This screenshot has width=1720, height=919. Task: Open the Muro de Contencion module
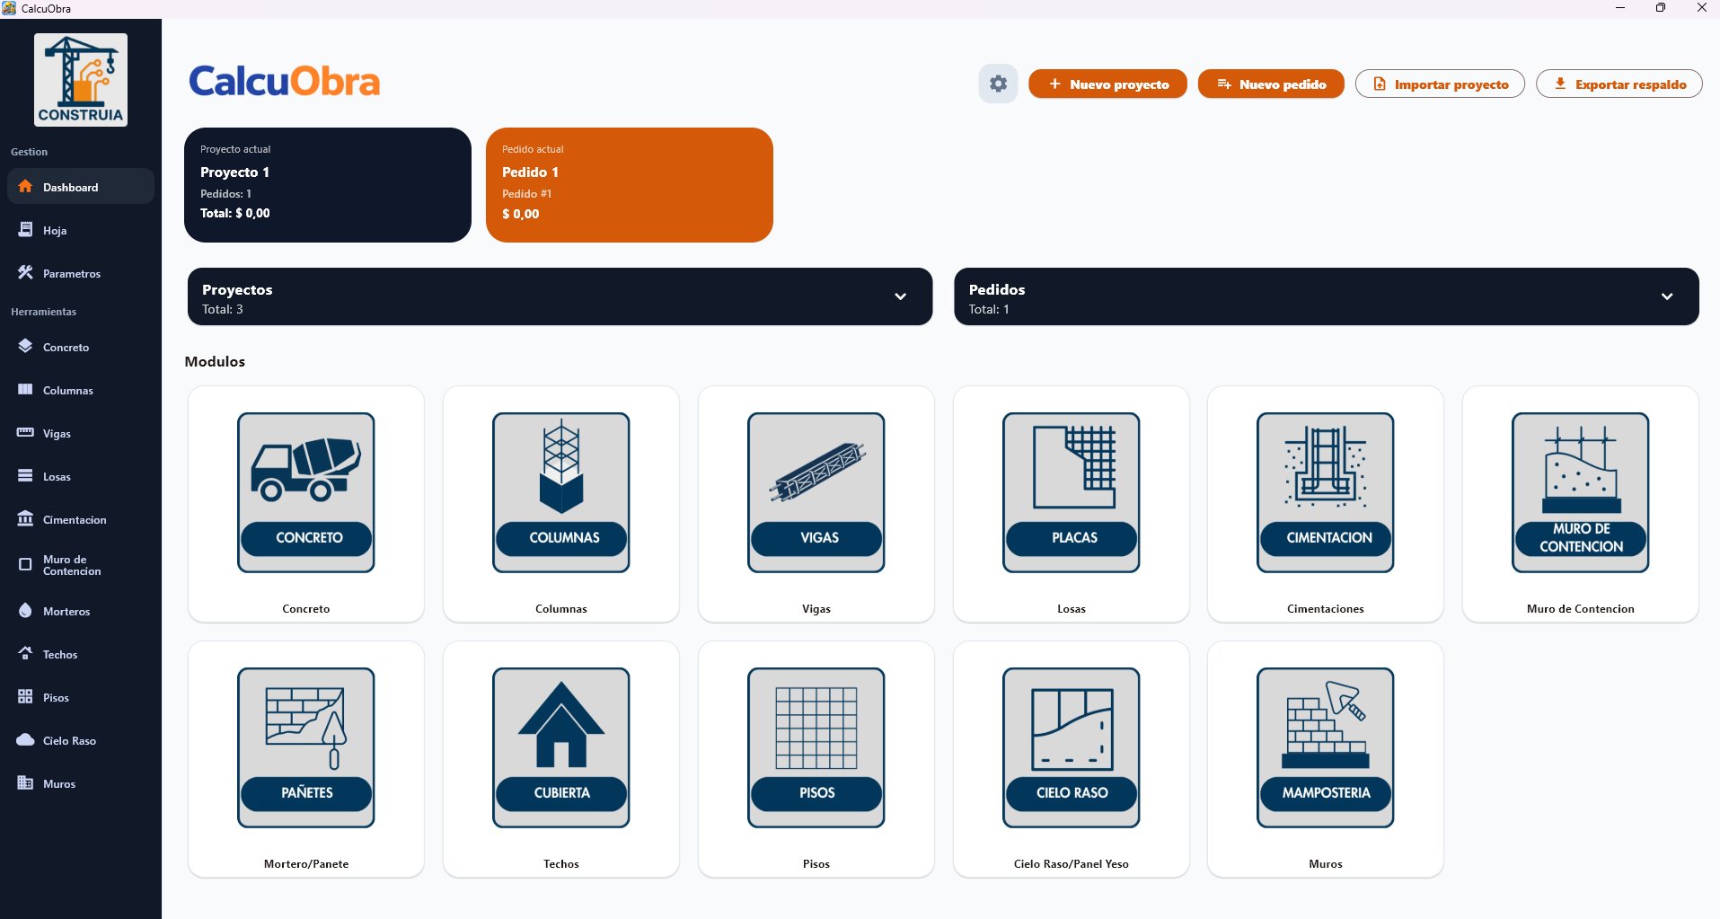pos(1579,503)
